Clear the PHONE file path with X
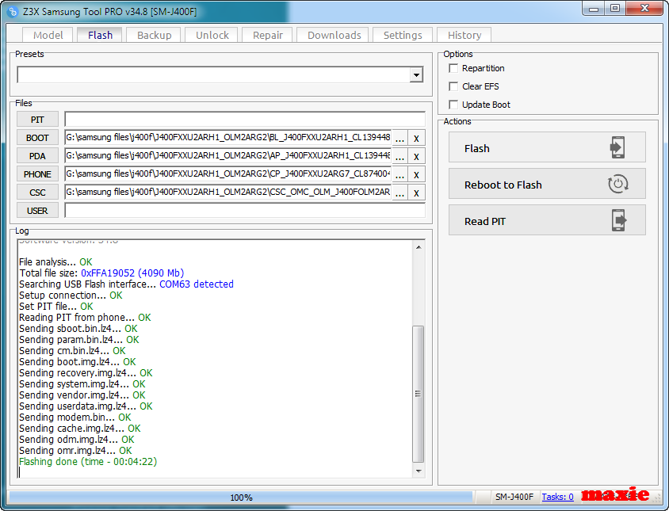 416,174
